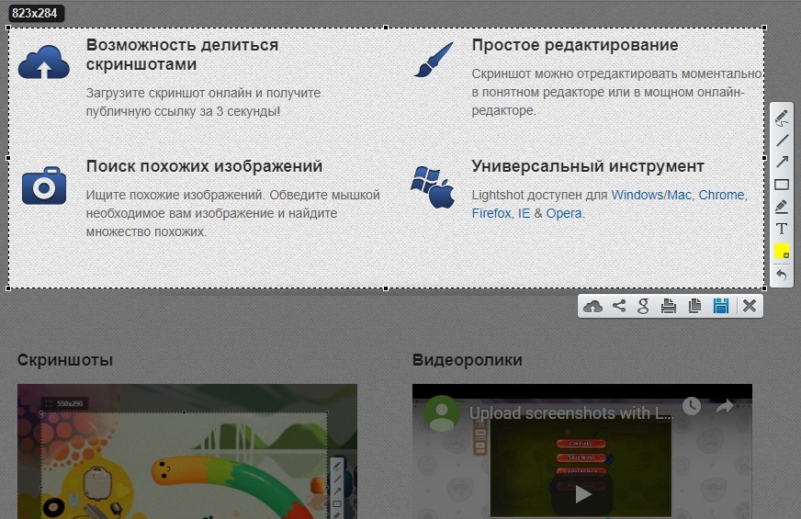
Task: Open the Windows/Mac link
Action: click(x=651, y=195)
